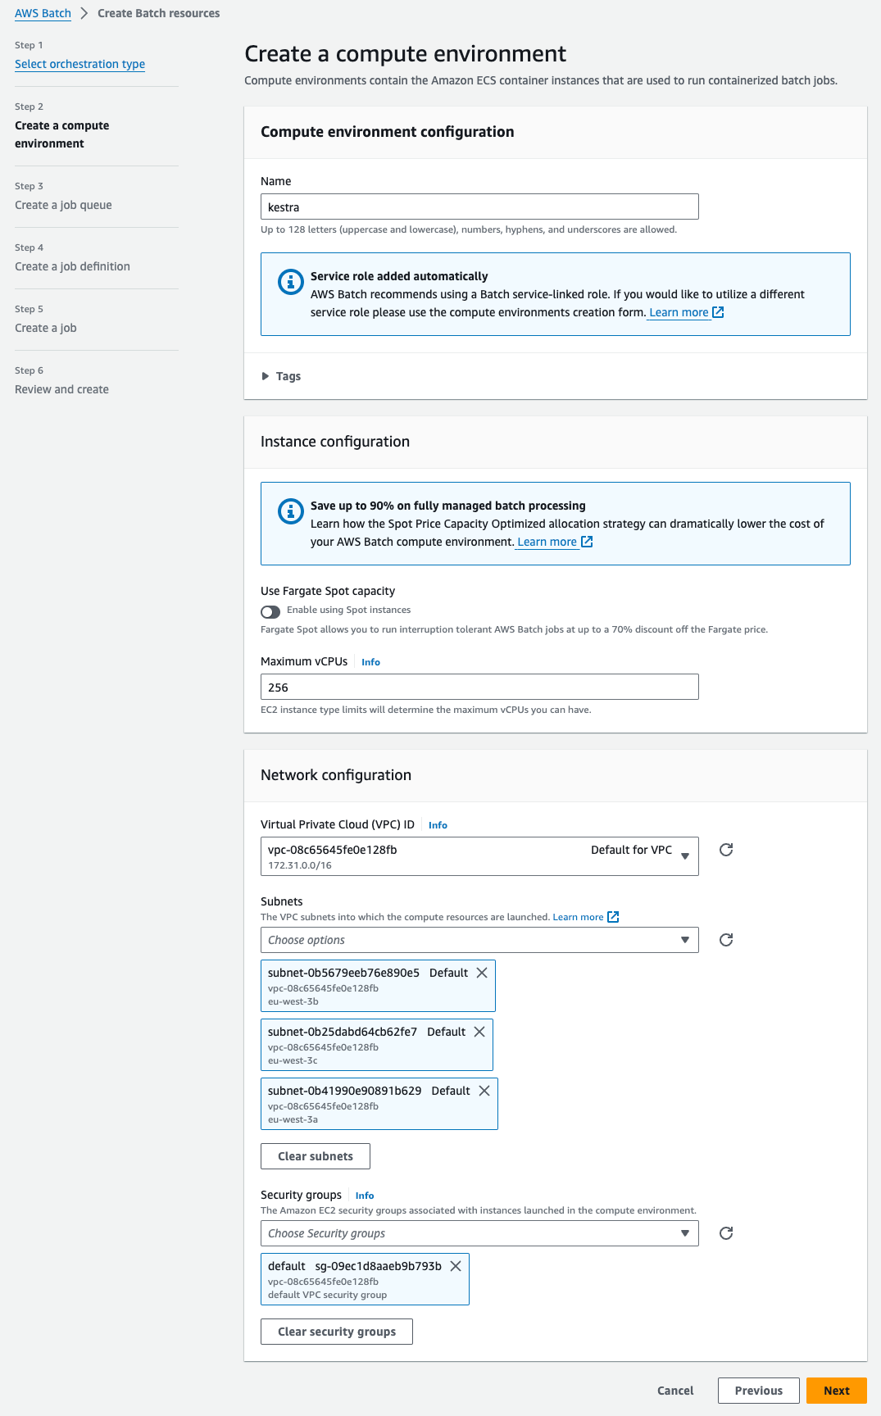Open Learn more link in Spot savings notice

pos(547,542)
